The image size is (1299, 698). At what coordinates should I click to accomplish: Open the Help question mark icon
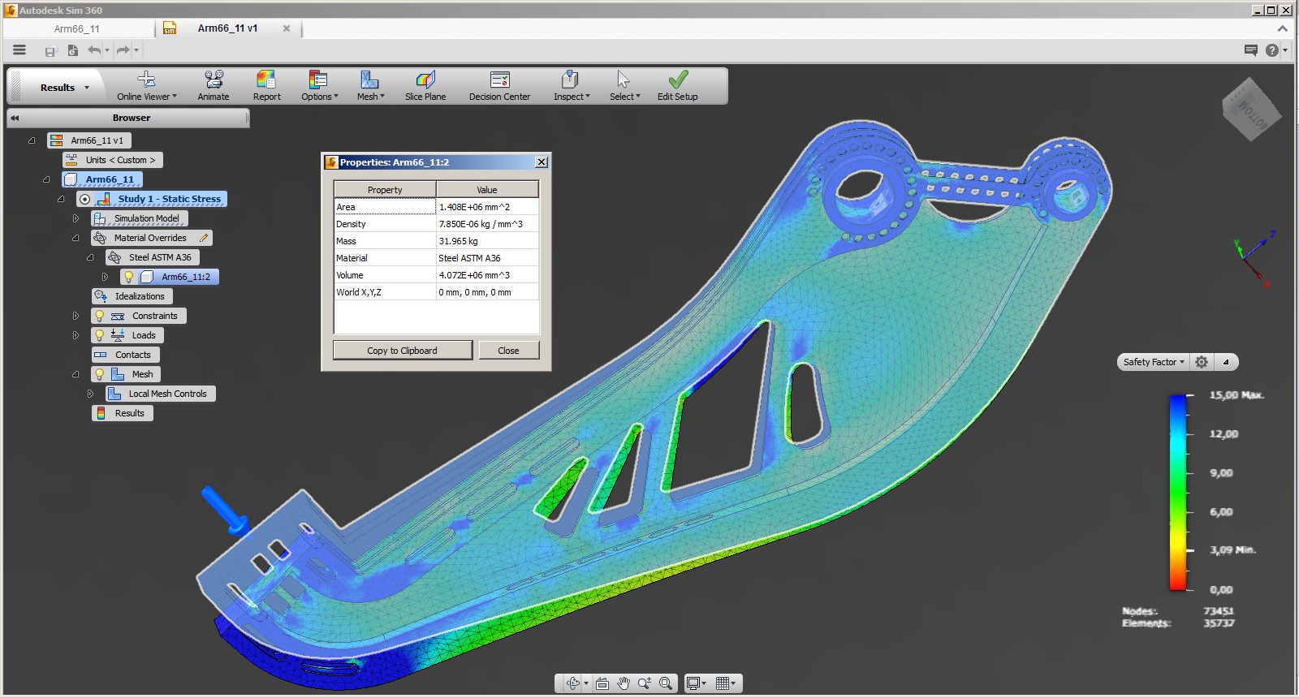pyautogui.click(x=1271, y=50)
